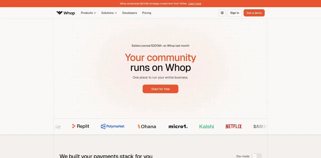Viewport: 321px width, 158px height.
Task: Click the See a demo button
Action: (x=254, y=13)
